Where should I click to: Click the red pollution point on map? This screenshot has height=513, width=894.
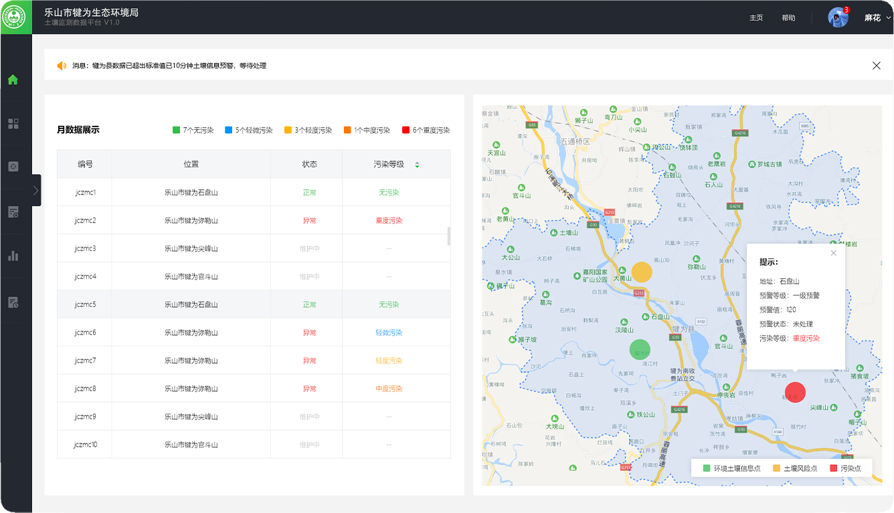[x=795, y=392]
